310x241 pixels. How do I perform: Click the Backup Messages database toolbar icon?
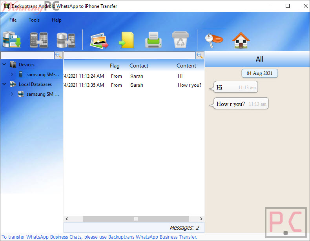tap(12, 40)
